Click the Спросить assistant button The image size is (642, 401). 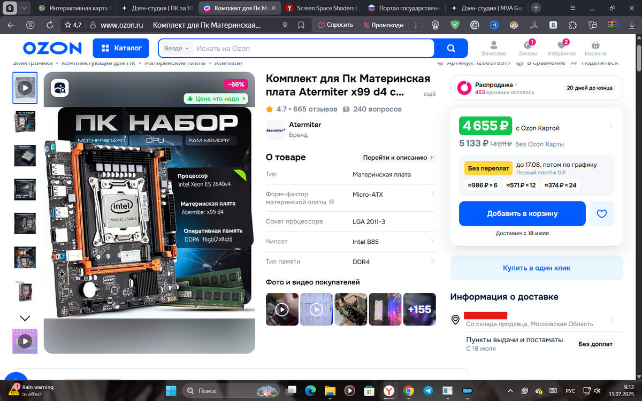[x=335, y=25]
